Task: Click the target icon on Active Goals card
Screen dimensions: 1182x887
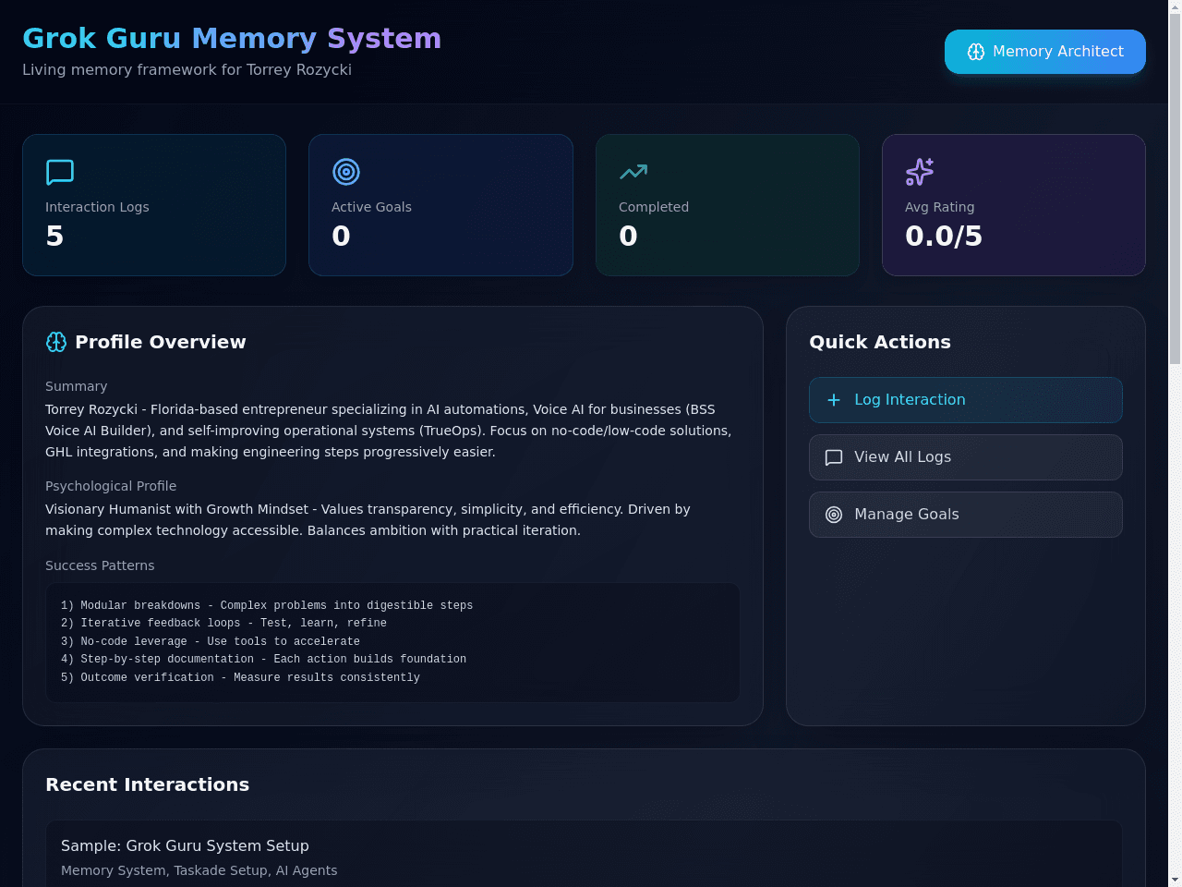Action: (346, 172)
